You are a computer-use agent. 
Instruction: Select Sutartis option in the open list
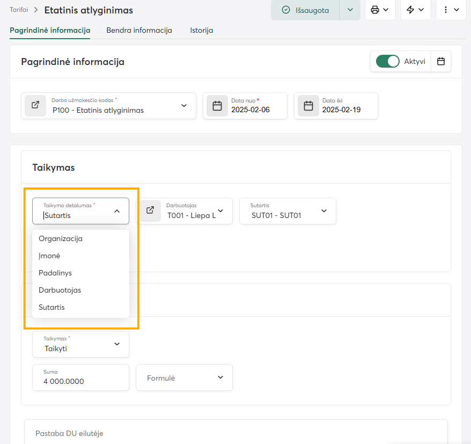coord(80,307)
